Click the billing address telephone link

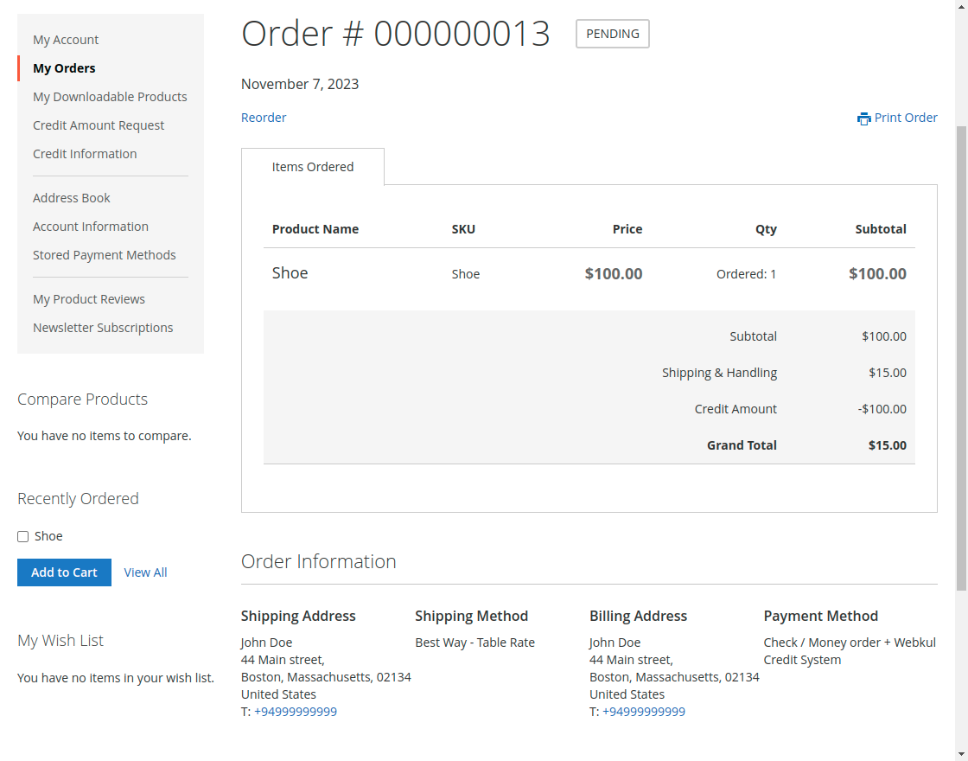(644, 711)
